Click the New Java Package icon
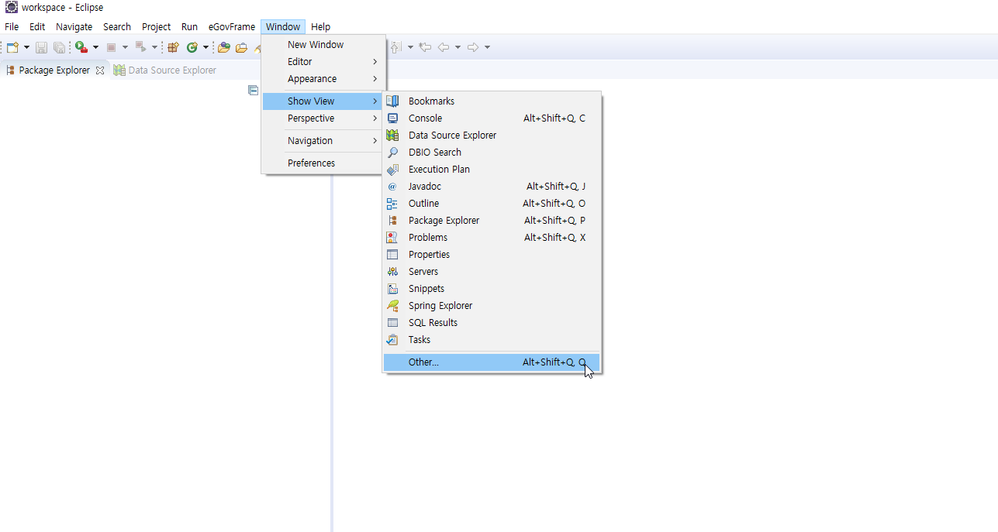The width and height of the screenshot is (998, 532). click(173, 47)
